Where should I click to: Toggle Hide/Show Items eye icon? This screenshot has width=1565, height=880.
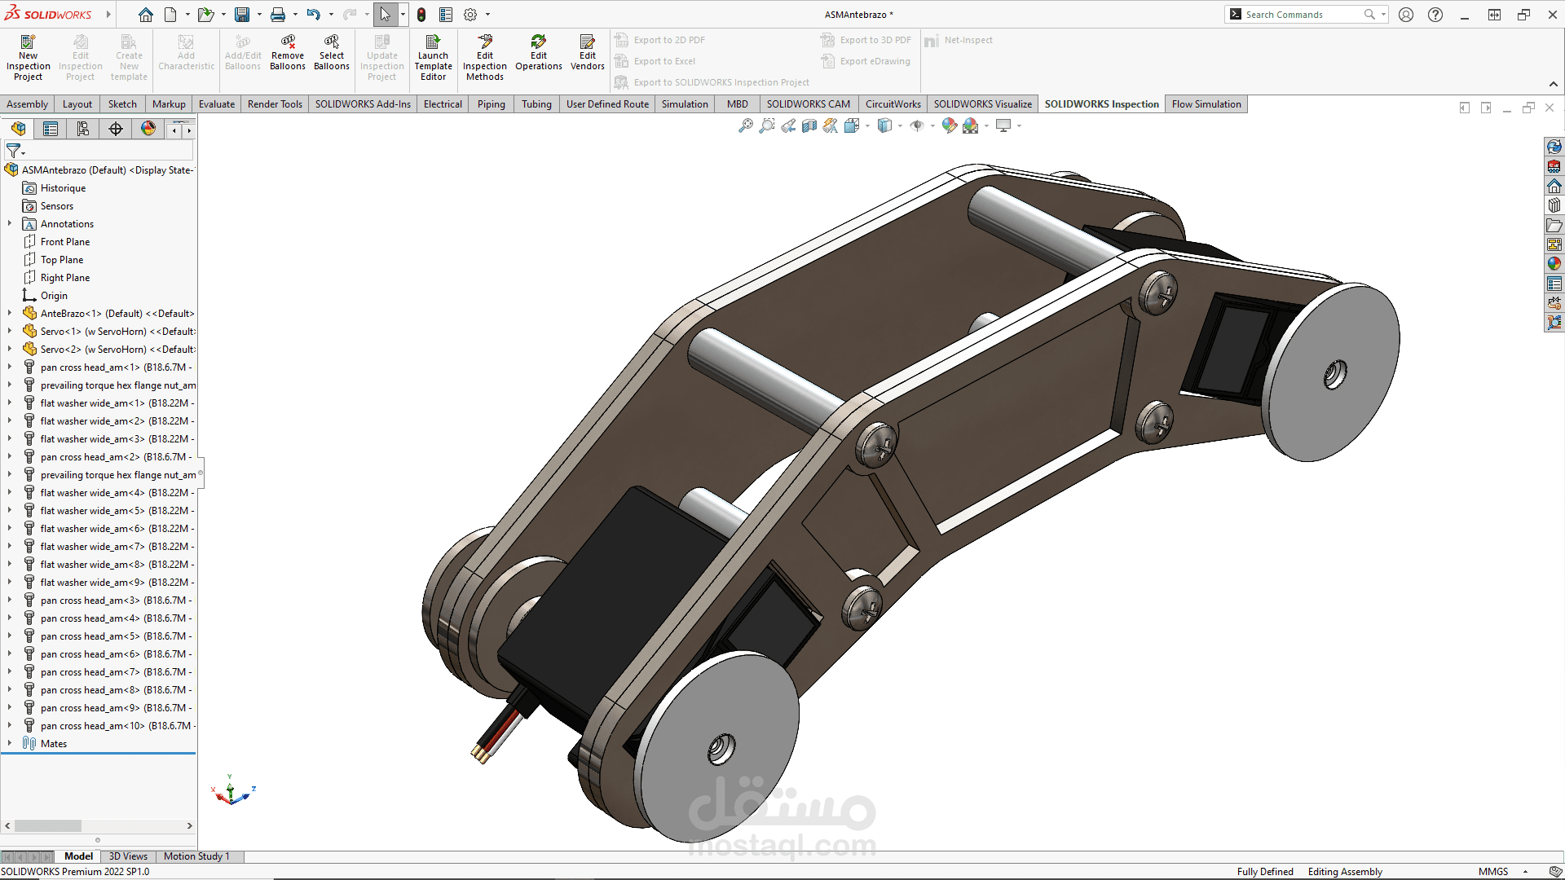tap(917, 125)
